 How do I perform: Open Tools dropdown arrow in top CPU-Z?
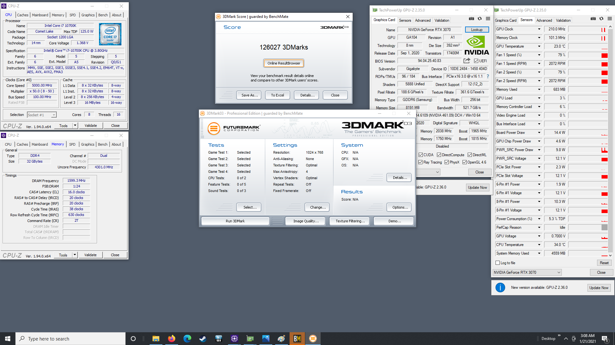(75, 126)
